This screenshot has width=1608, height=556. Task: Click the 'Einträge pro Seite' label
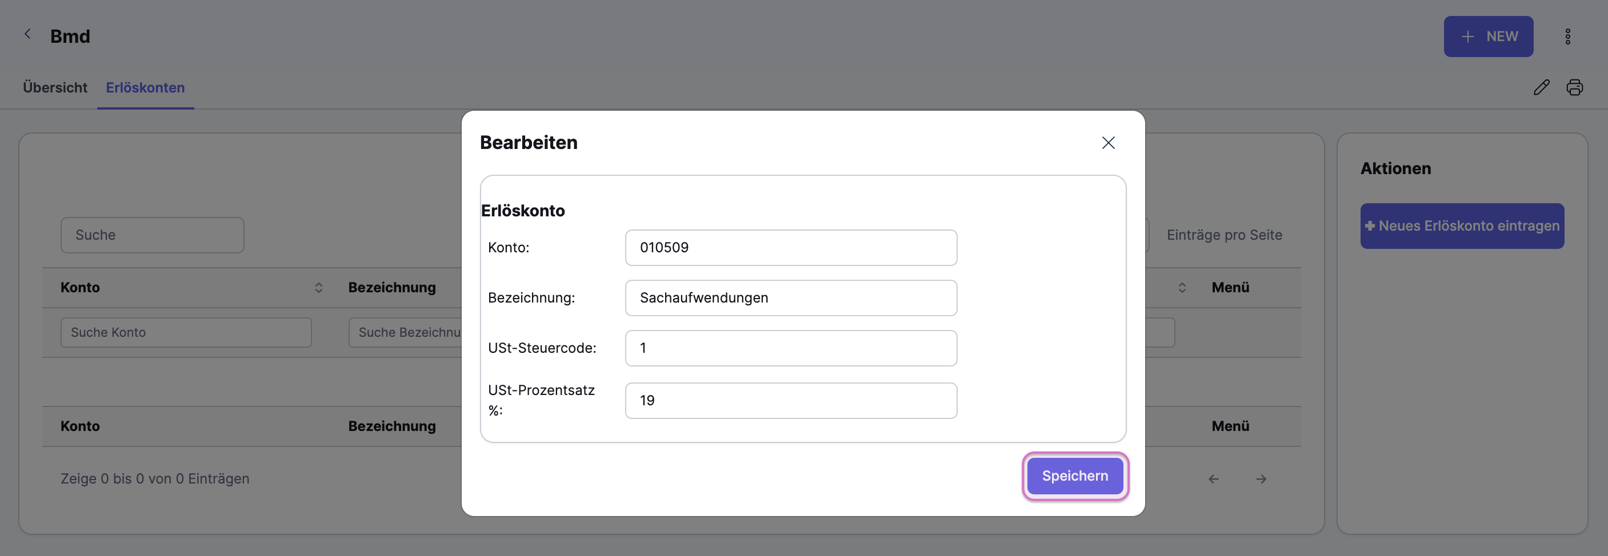coord(1224,235)
